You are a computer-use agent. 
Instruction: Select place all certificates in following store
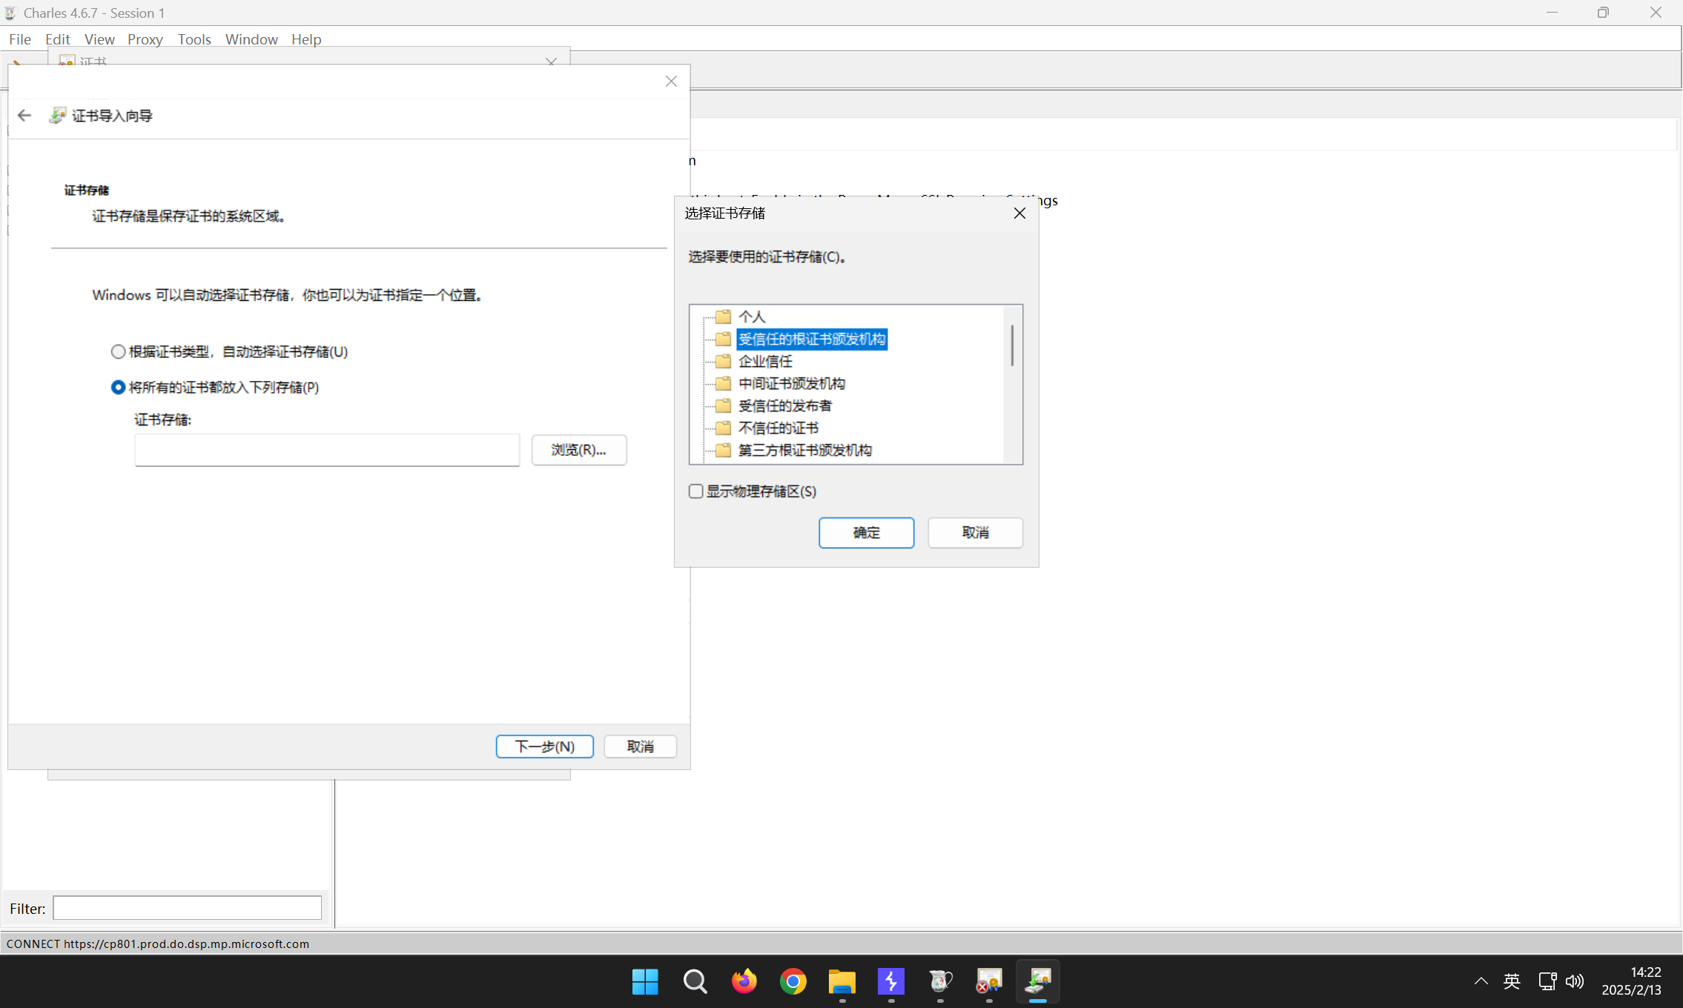click(x=118, y=388)
